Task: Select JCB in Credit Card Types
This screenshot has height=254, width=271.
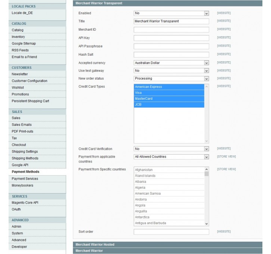Action: 169,105
